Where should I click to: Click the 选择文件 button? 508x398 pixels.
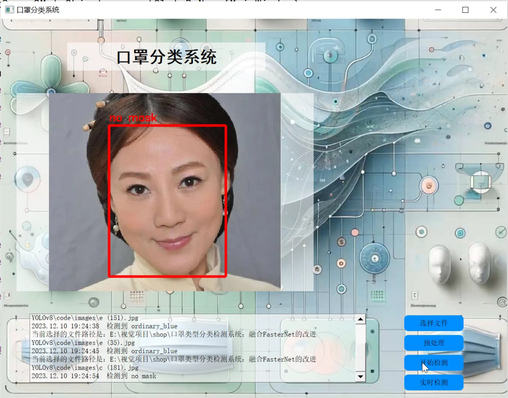(x=434, y=323)
